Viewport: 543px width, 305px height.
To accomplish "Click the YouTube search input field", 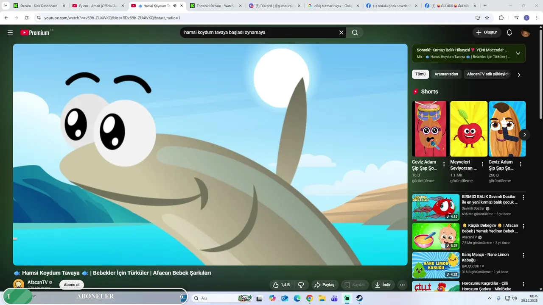I will pyautogui.click(x=259, y=33).
